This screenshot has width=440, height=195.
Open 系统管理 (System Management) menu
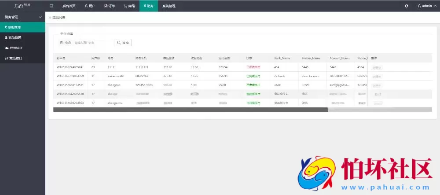click(x=169, y=6)
